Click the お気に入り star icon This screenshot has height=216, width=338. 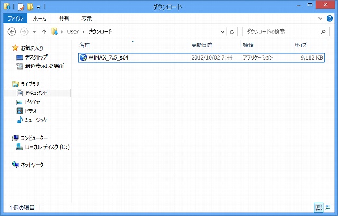[15, 48]
